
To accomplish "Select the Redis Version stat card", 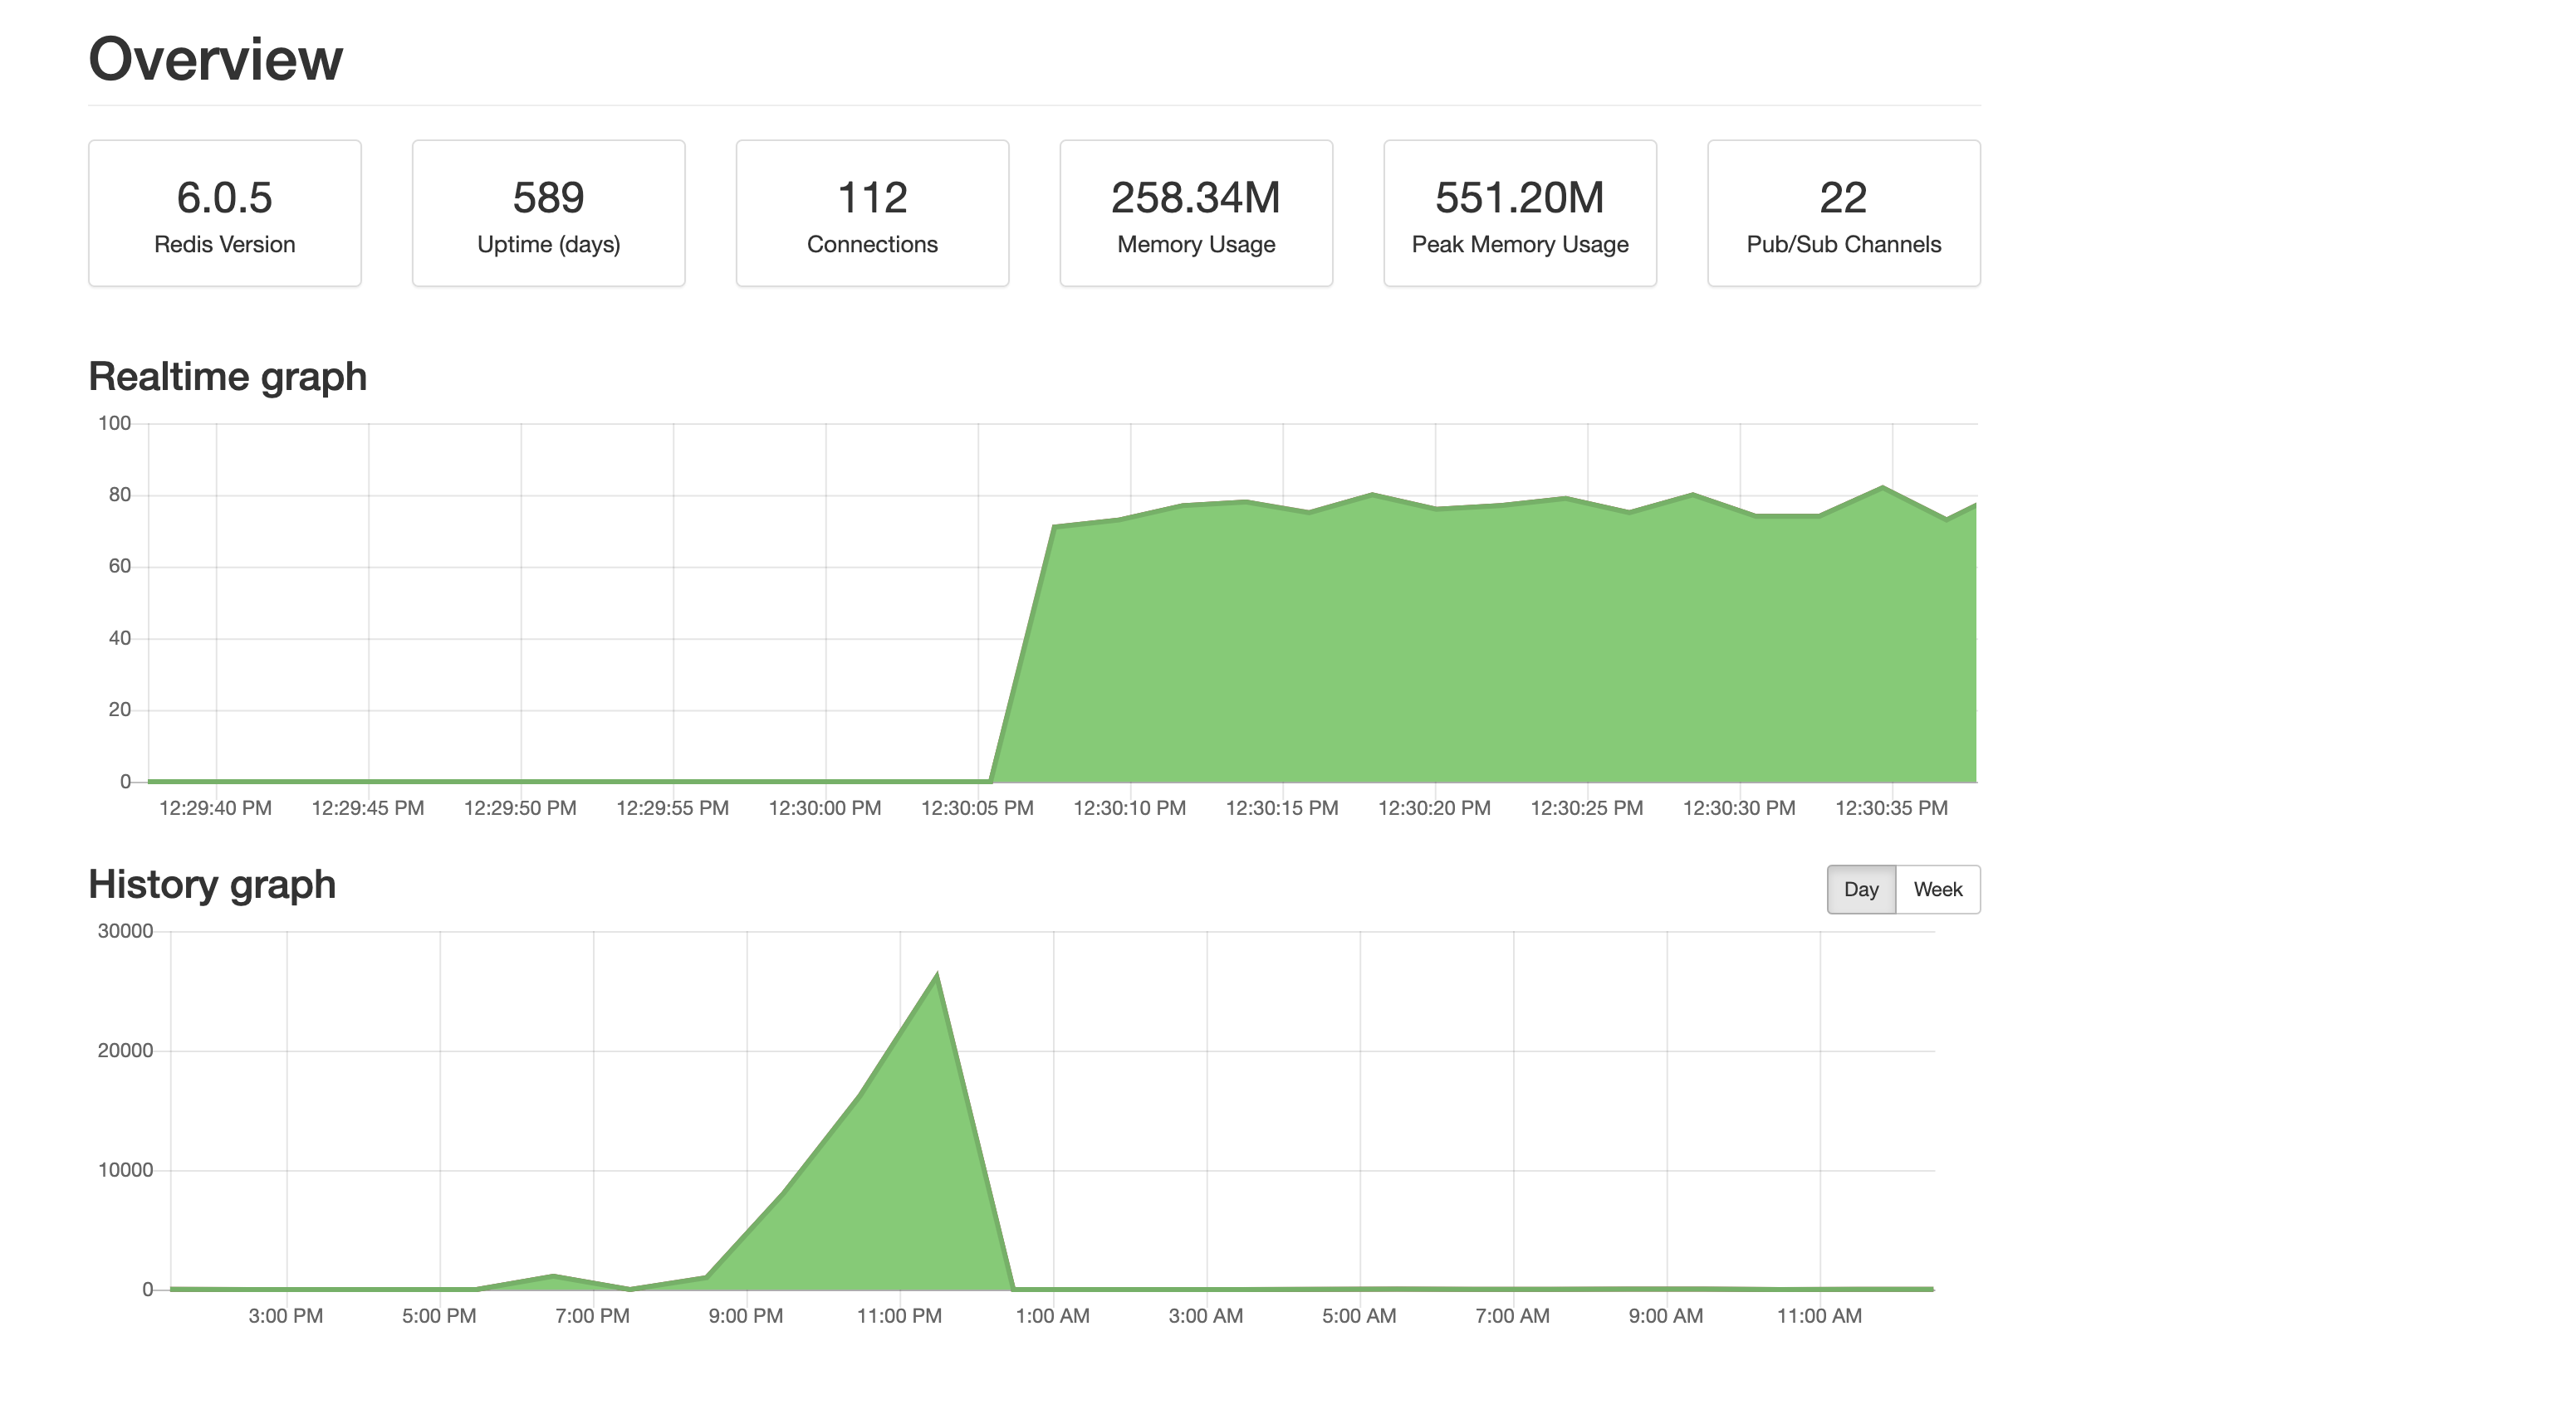I will click(224, 212).
